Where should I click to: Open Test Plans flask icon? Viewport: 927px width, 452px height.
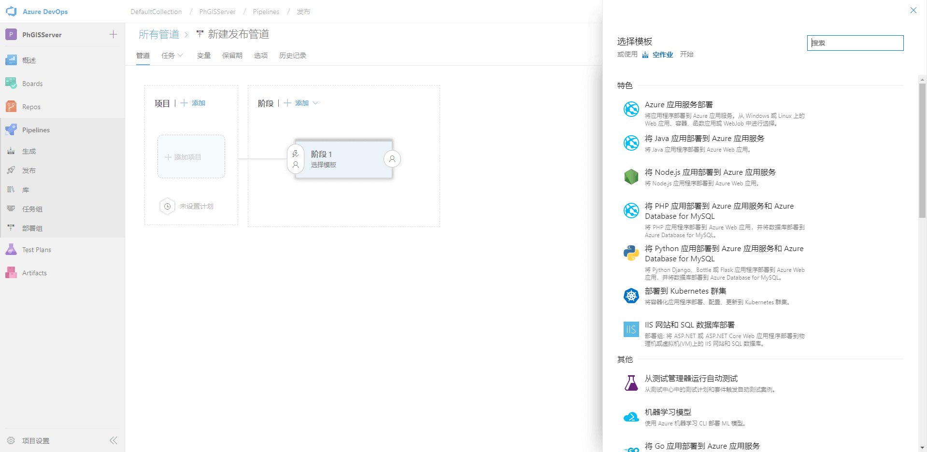point(11,249)
